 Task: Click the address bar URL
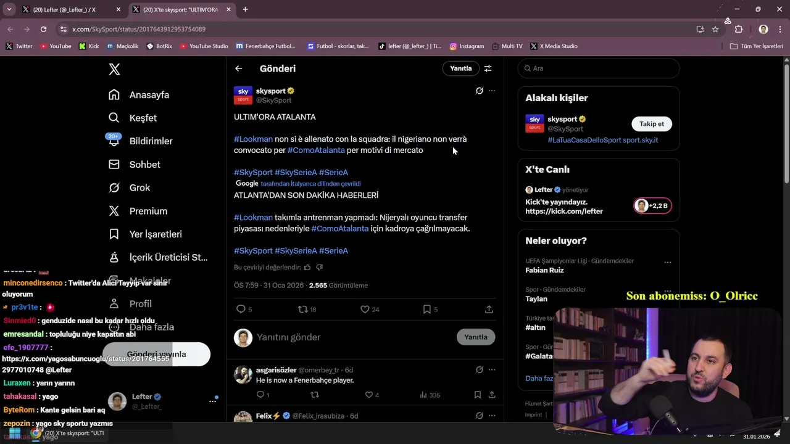pos(139,29)
